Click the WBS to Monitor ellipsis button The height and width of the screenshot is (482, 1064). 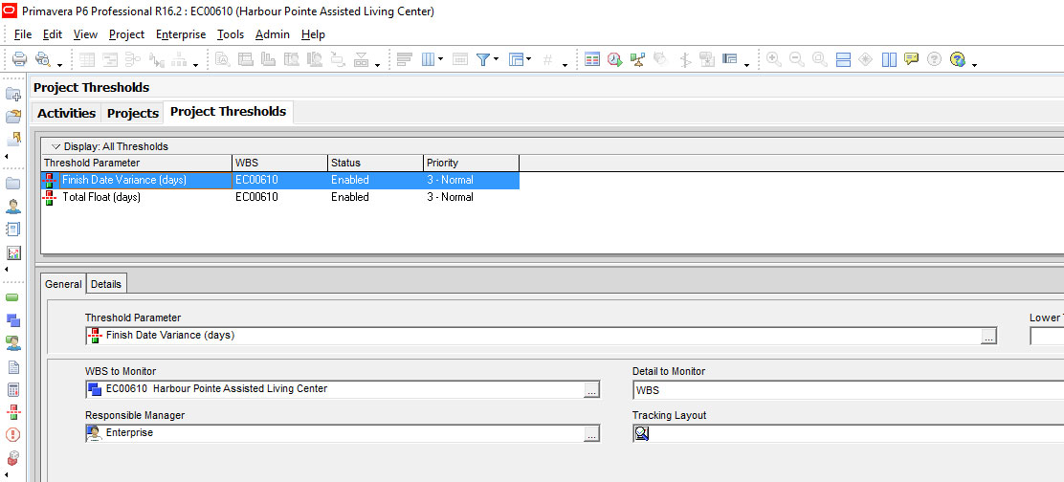coord(592,390)
